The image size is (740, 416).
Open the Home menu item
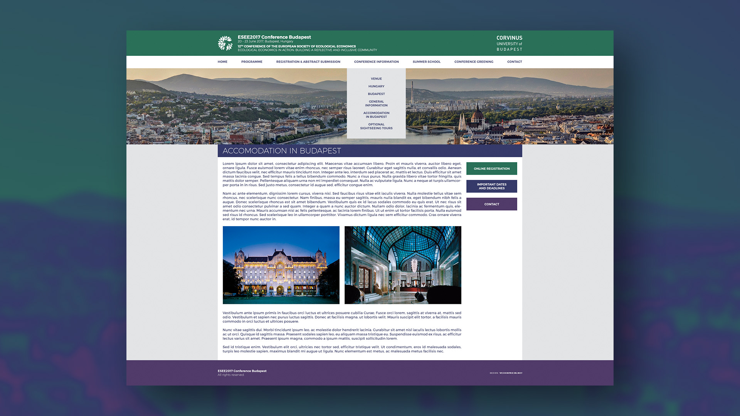(222, 62)
